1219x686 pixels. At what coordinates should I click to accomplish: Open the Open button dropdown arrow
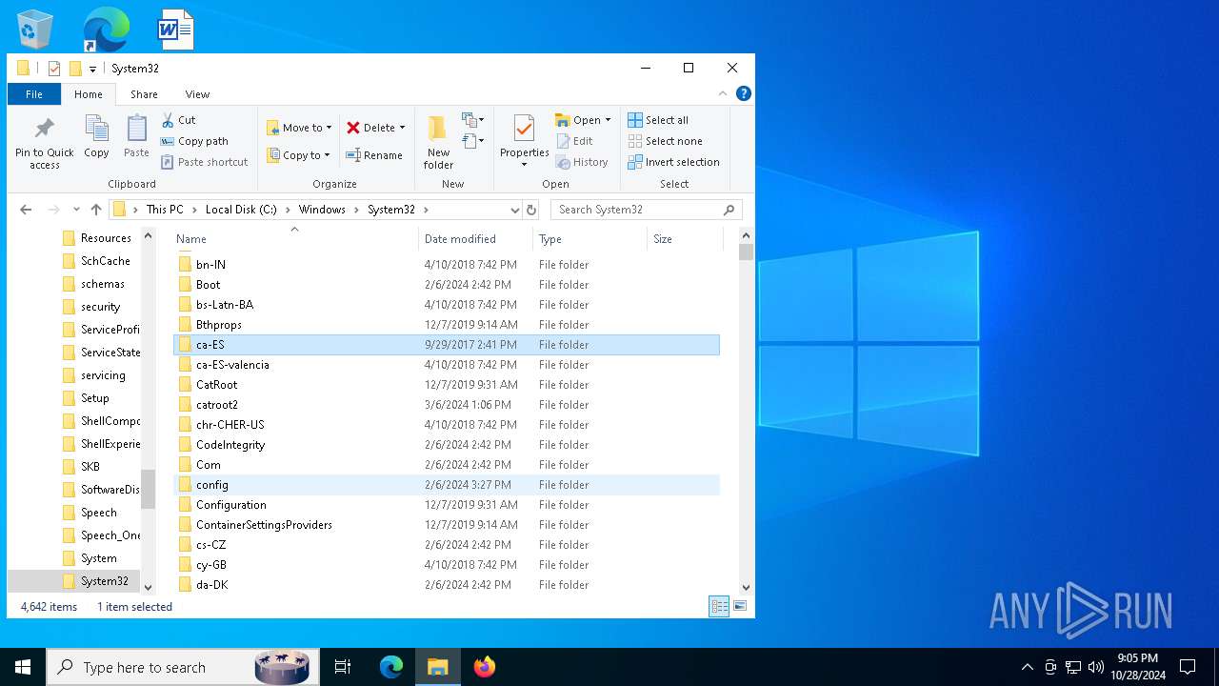(x=608, y=120)
